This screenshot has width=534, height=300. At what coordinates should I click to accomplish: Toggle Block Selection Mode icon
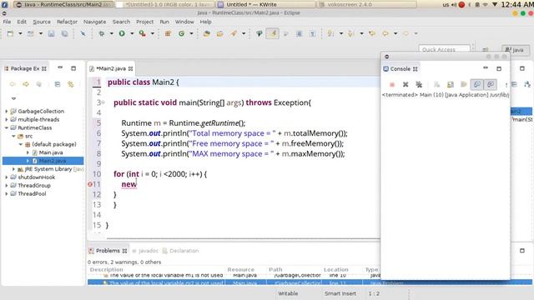[x=299, y=33]
